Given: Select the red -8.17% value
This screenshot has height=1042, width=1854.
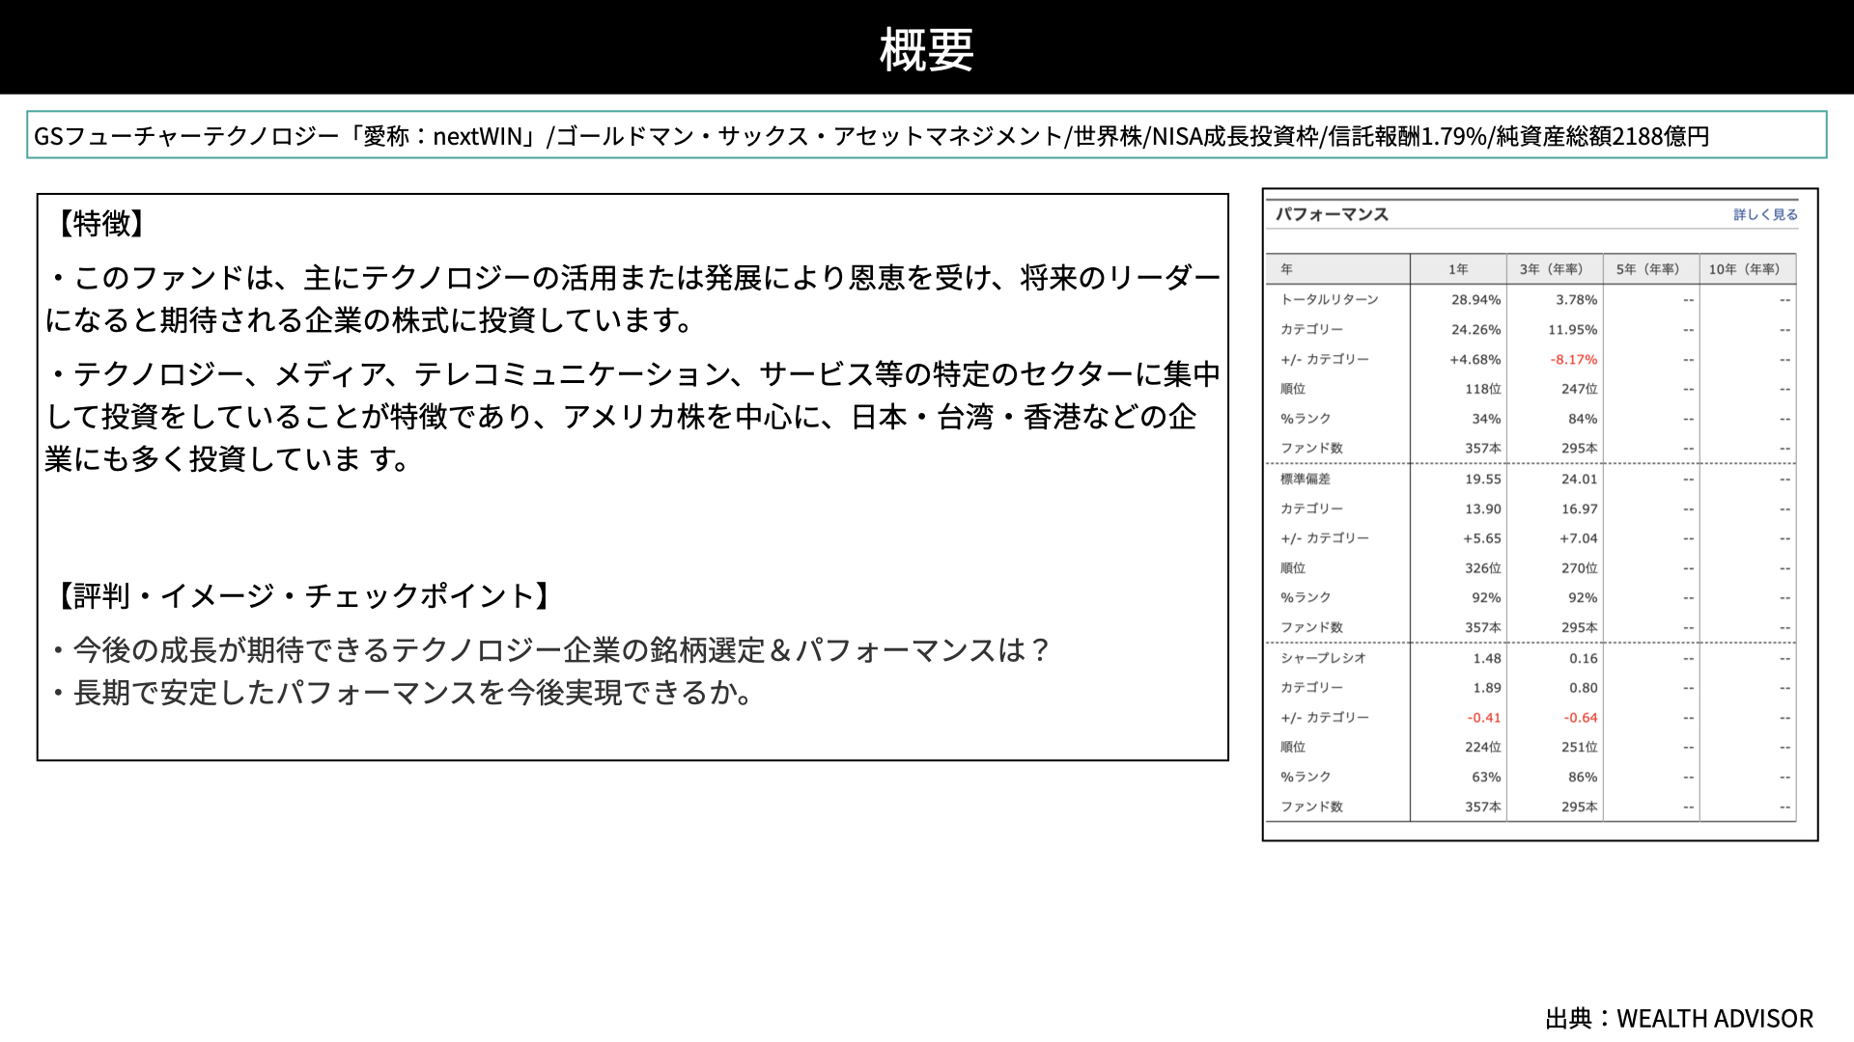Looking at the screenshot, I should 1574,360.
